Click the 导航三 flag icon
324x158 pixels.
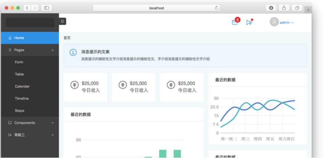tap(10, 135)
